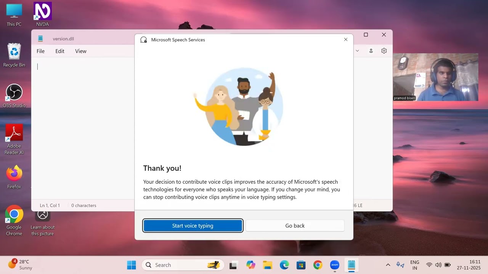
Task: Open the View menu in Notepad
Action: (x=81, y=51)
